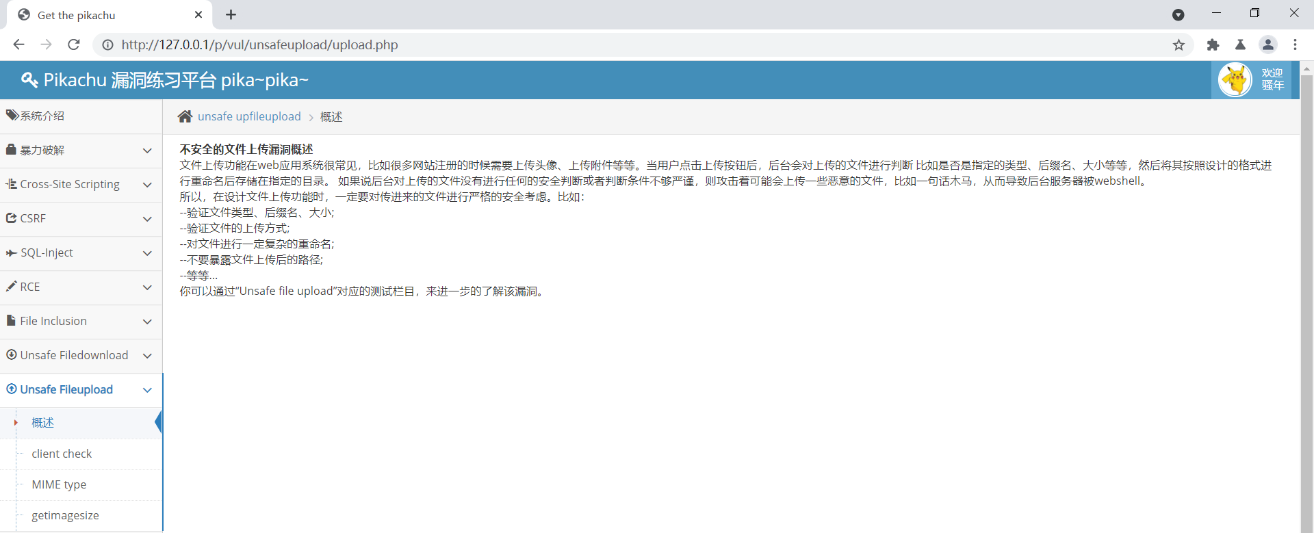Image resolution: width=1314 pixels, height=533 pixels.
Task: Expand the SQL-Inject chevron
Action: click(147, 253)
